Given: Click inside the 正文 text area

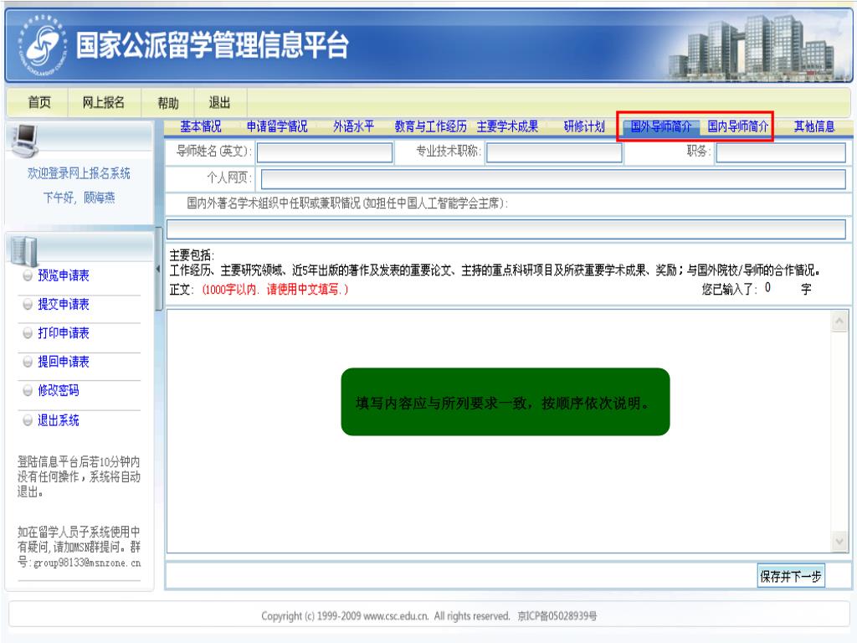Looking at the screenshot, I should coord(499,431).
